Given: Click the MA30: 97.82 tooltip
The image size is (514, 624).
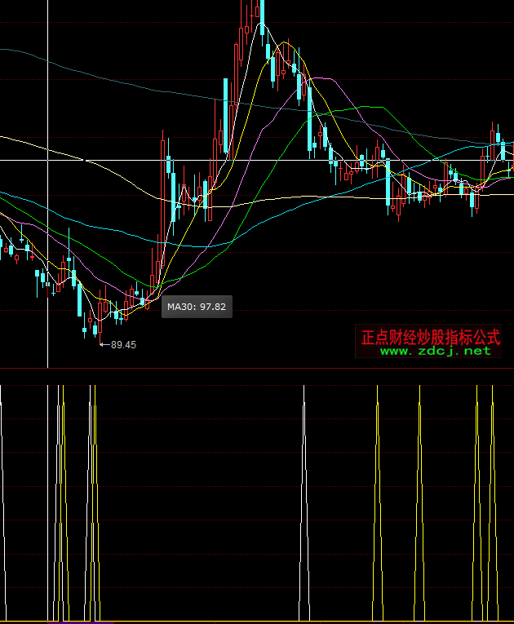Looking at the screenshot, I should [197, 307].
